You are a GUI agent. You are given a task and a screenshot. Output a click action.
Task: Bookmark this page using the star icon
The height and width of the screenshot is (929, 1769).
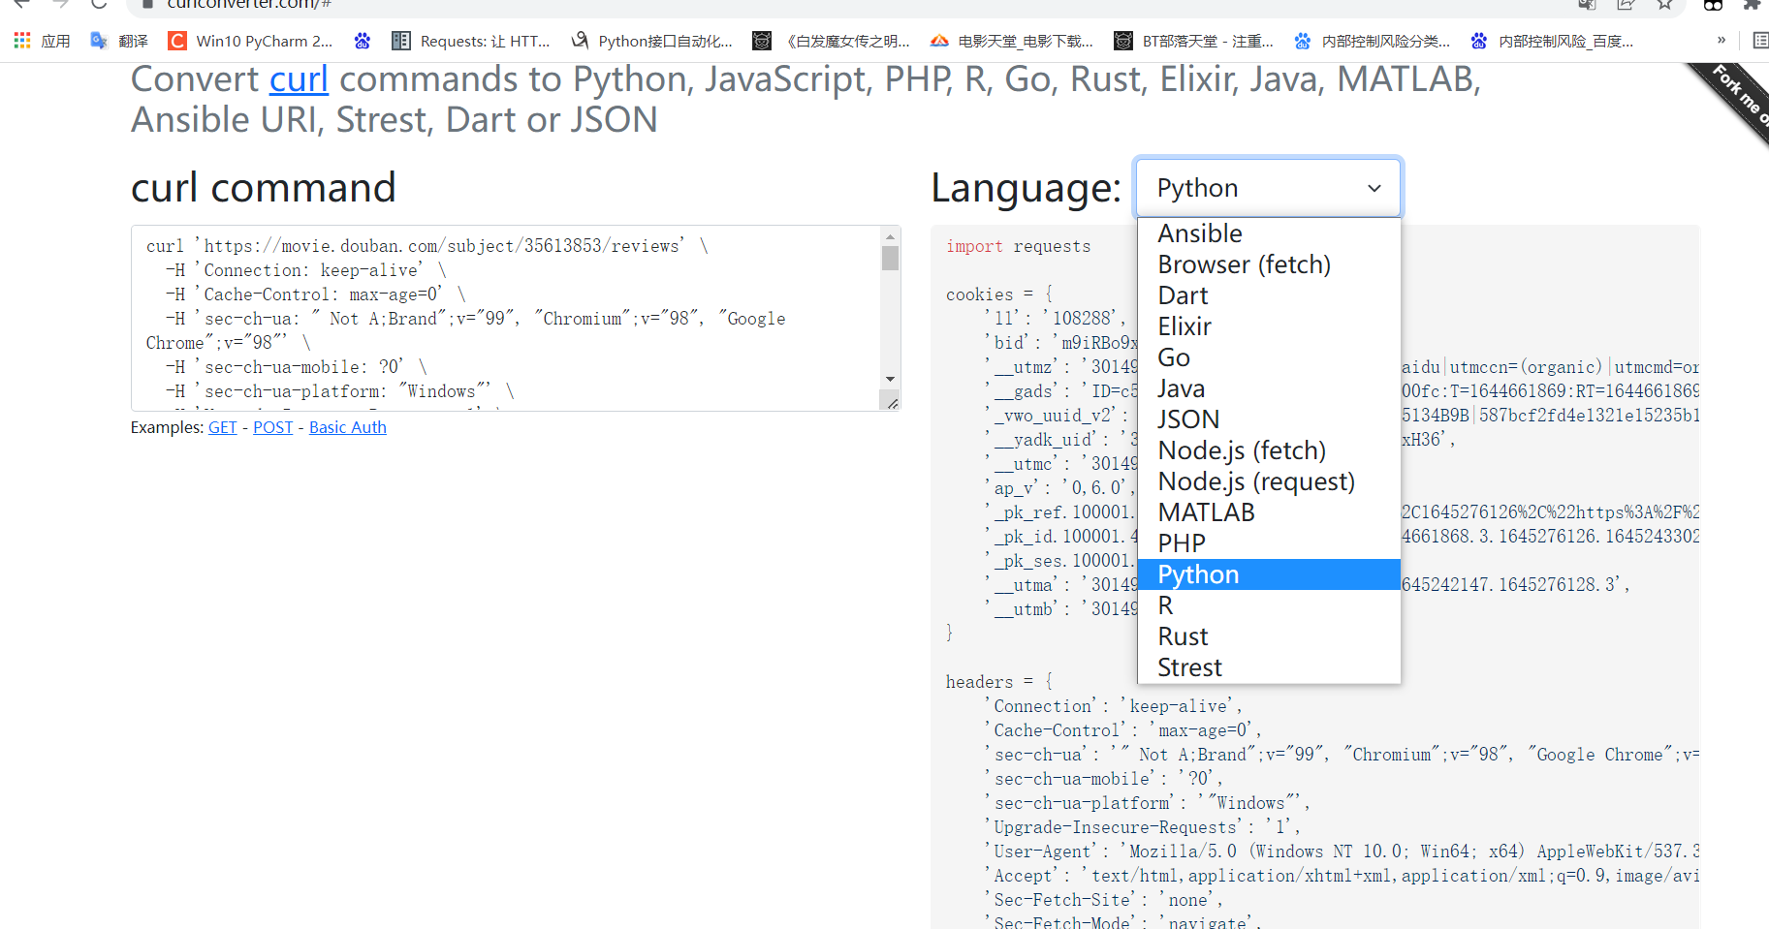(x=1664, y=5)
